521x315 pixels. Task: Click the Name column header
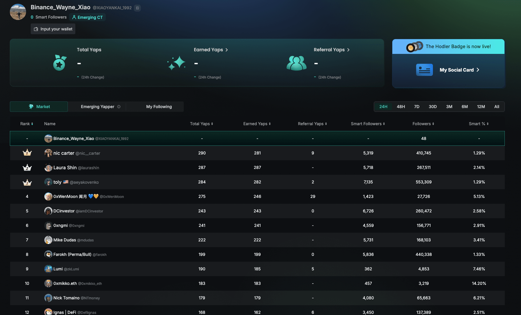(50, 124)
